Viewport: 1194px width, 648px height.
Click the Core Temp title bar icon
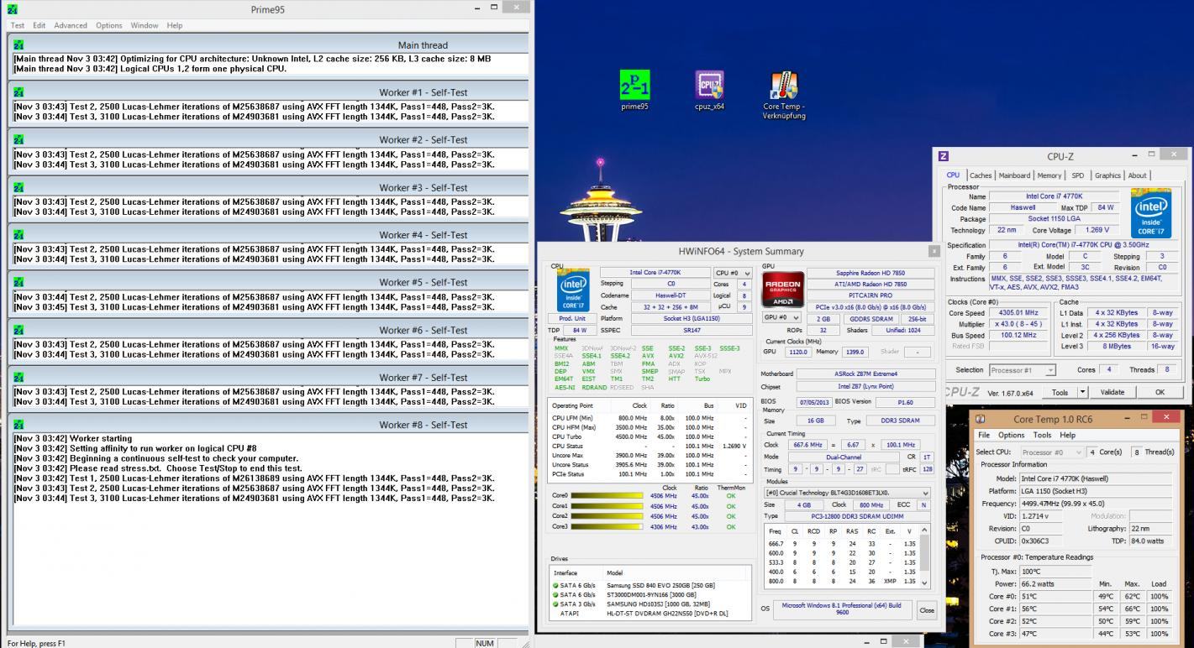980,418
